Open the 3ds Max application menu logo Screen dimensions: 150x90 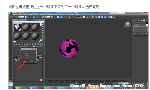10,13
